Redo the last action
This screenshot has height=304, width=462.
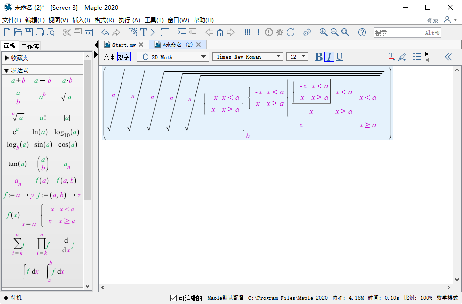tap(116, 32)
